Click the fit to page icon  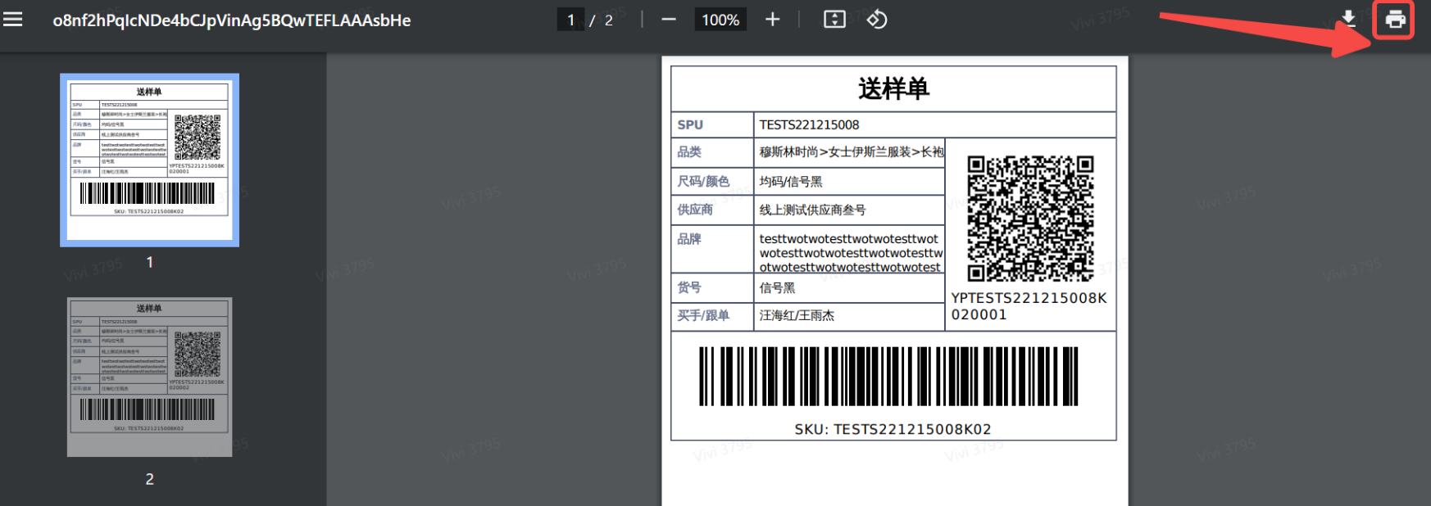pyautogui.click(x=834, y=19)
